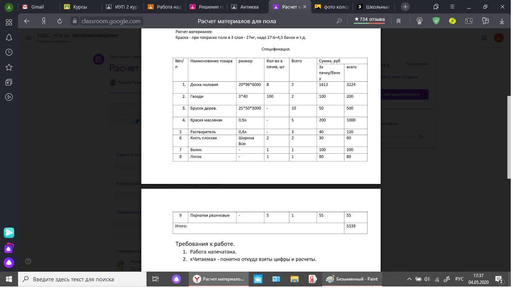Reload the current page
This screenshot has width=513, height=288.
(x=59, y=21)
